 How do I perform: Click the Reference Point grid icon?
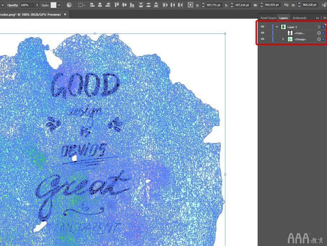[x=190, y=5]
